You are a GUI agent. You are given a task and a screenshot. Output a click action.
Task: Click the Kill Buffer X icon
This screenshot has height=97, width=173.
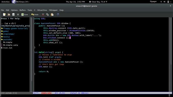click(18, 15)
